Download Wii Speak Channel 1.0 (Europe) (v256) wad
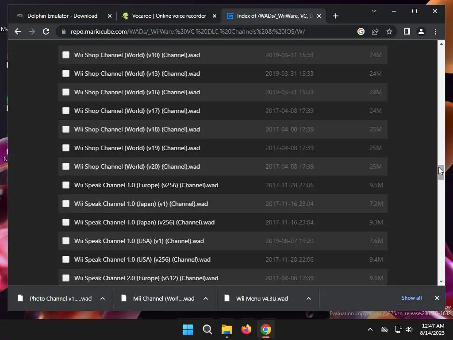Image resolution: width=453 pixels, height=340 pixels. [x=146, y=185]
